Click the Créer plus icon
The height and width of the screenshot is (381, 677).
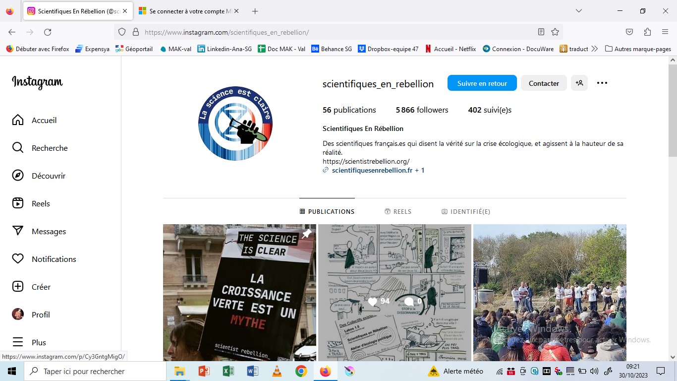click(18, 287)
